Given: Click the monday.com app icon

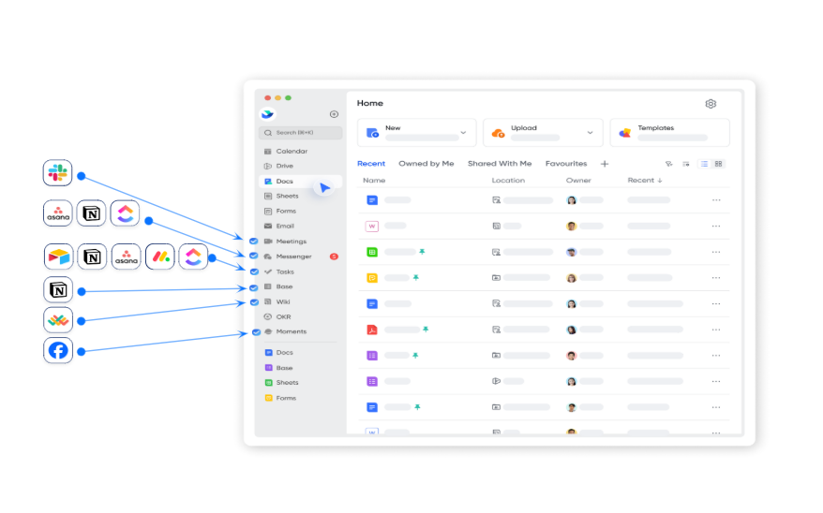Looking at the screenshot, I should (160, 256).
